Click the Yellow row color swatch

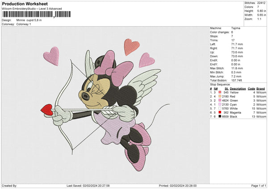pyautogui.click(x=220, y=92)
